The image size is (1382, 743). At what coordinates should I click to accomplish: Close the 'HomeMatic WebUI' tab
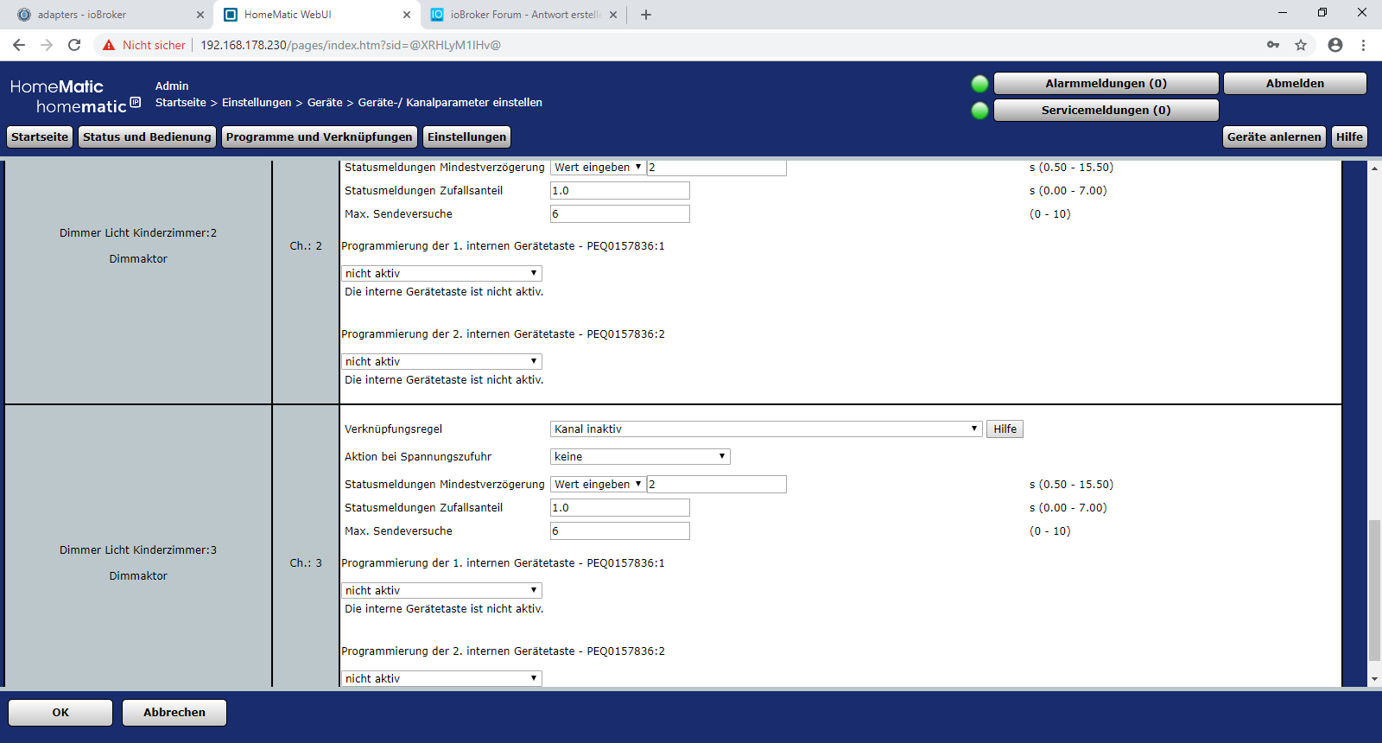coord(407,15)
